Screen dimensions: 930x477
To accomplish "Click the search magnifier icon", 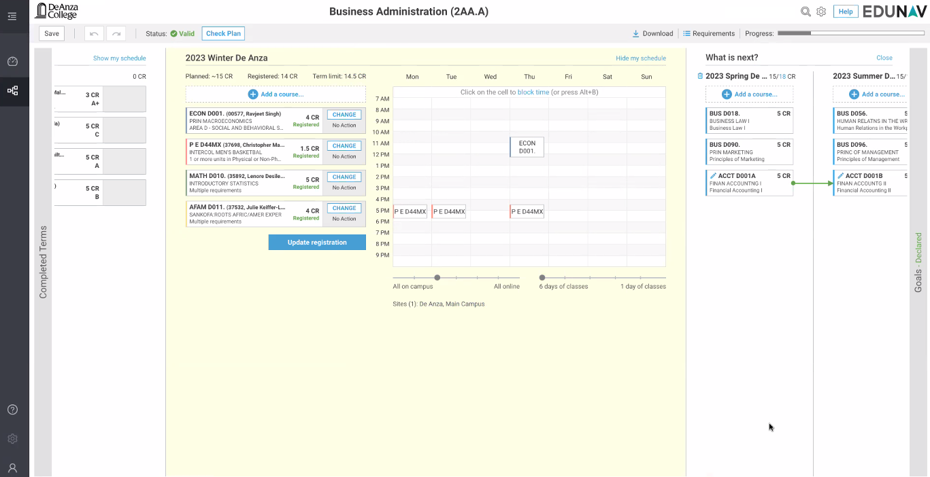I will pos(806,12).
